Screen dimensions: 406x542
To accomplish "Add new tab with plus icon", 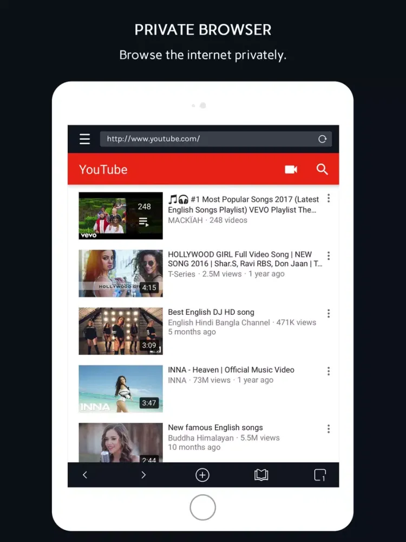I will tap(202, 475).
